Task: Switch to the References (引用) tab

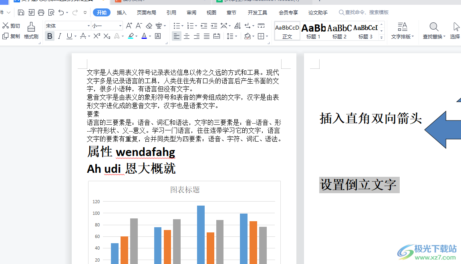Action: (x=171, y=13)
